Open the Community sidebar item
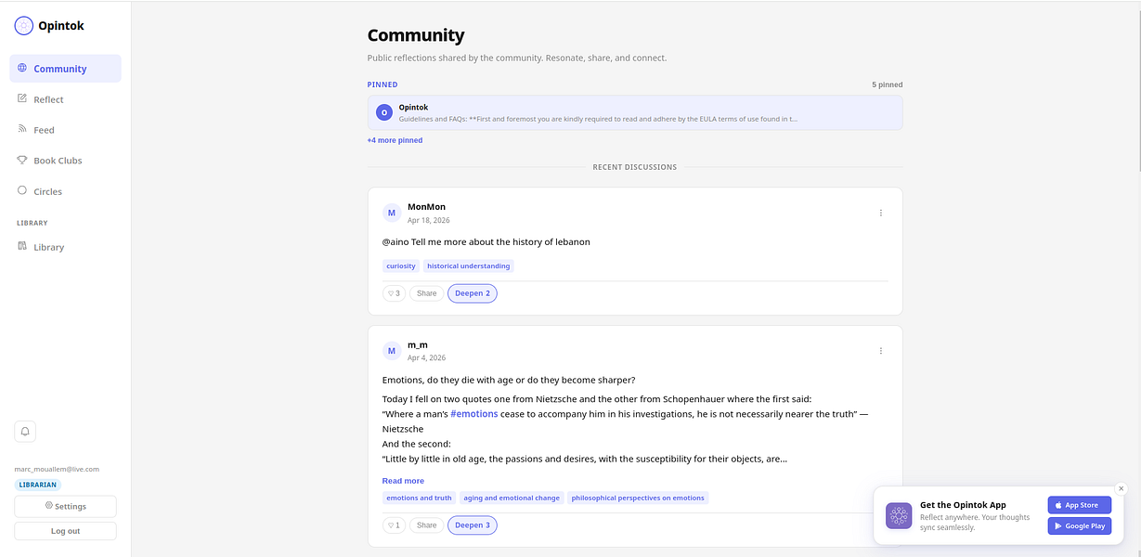This screenshot has width=1141, height=557. [x=65, y=69]
